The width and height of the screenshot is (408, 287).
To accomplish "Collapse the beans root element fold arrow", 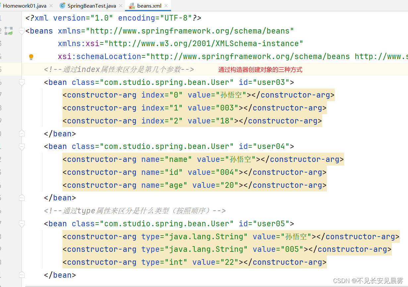I will click(22, 31).
